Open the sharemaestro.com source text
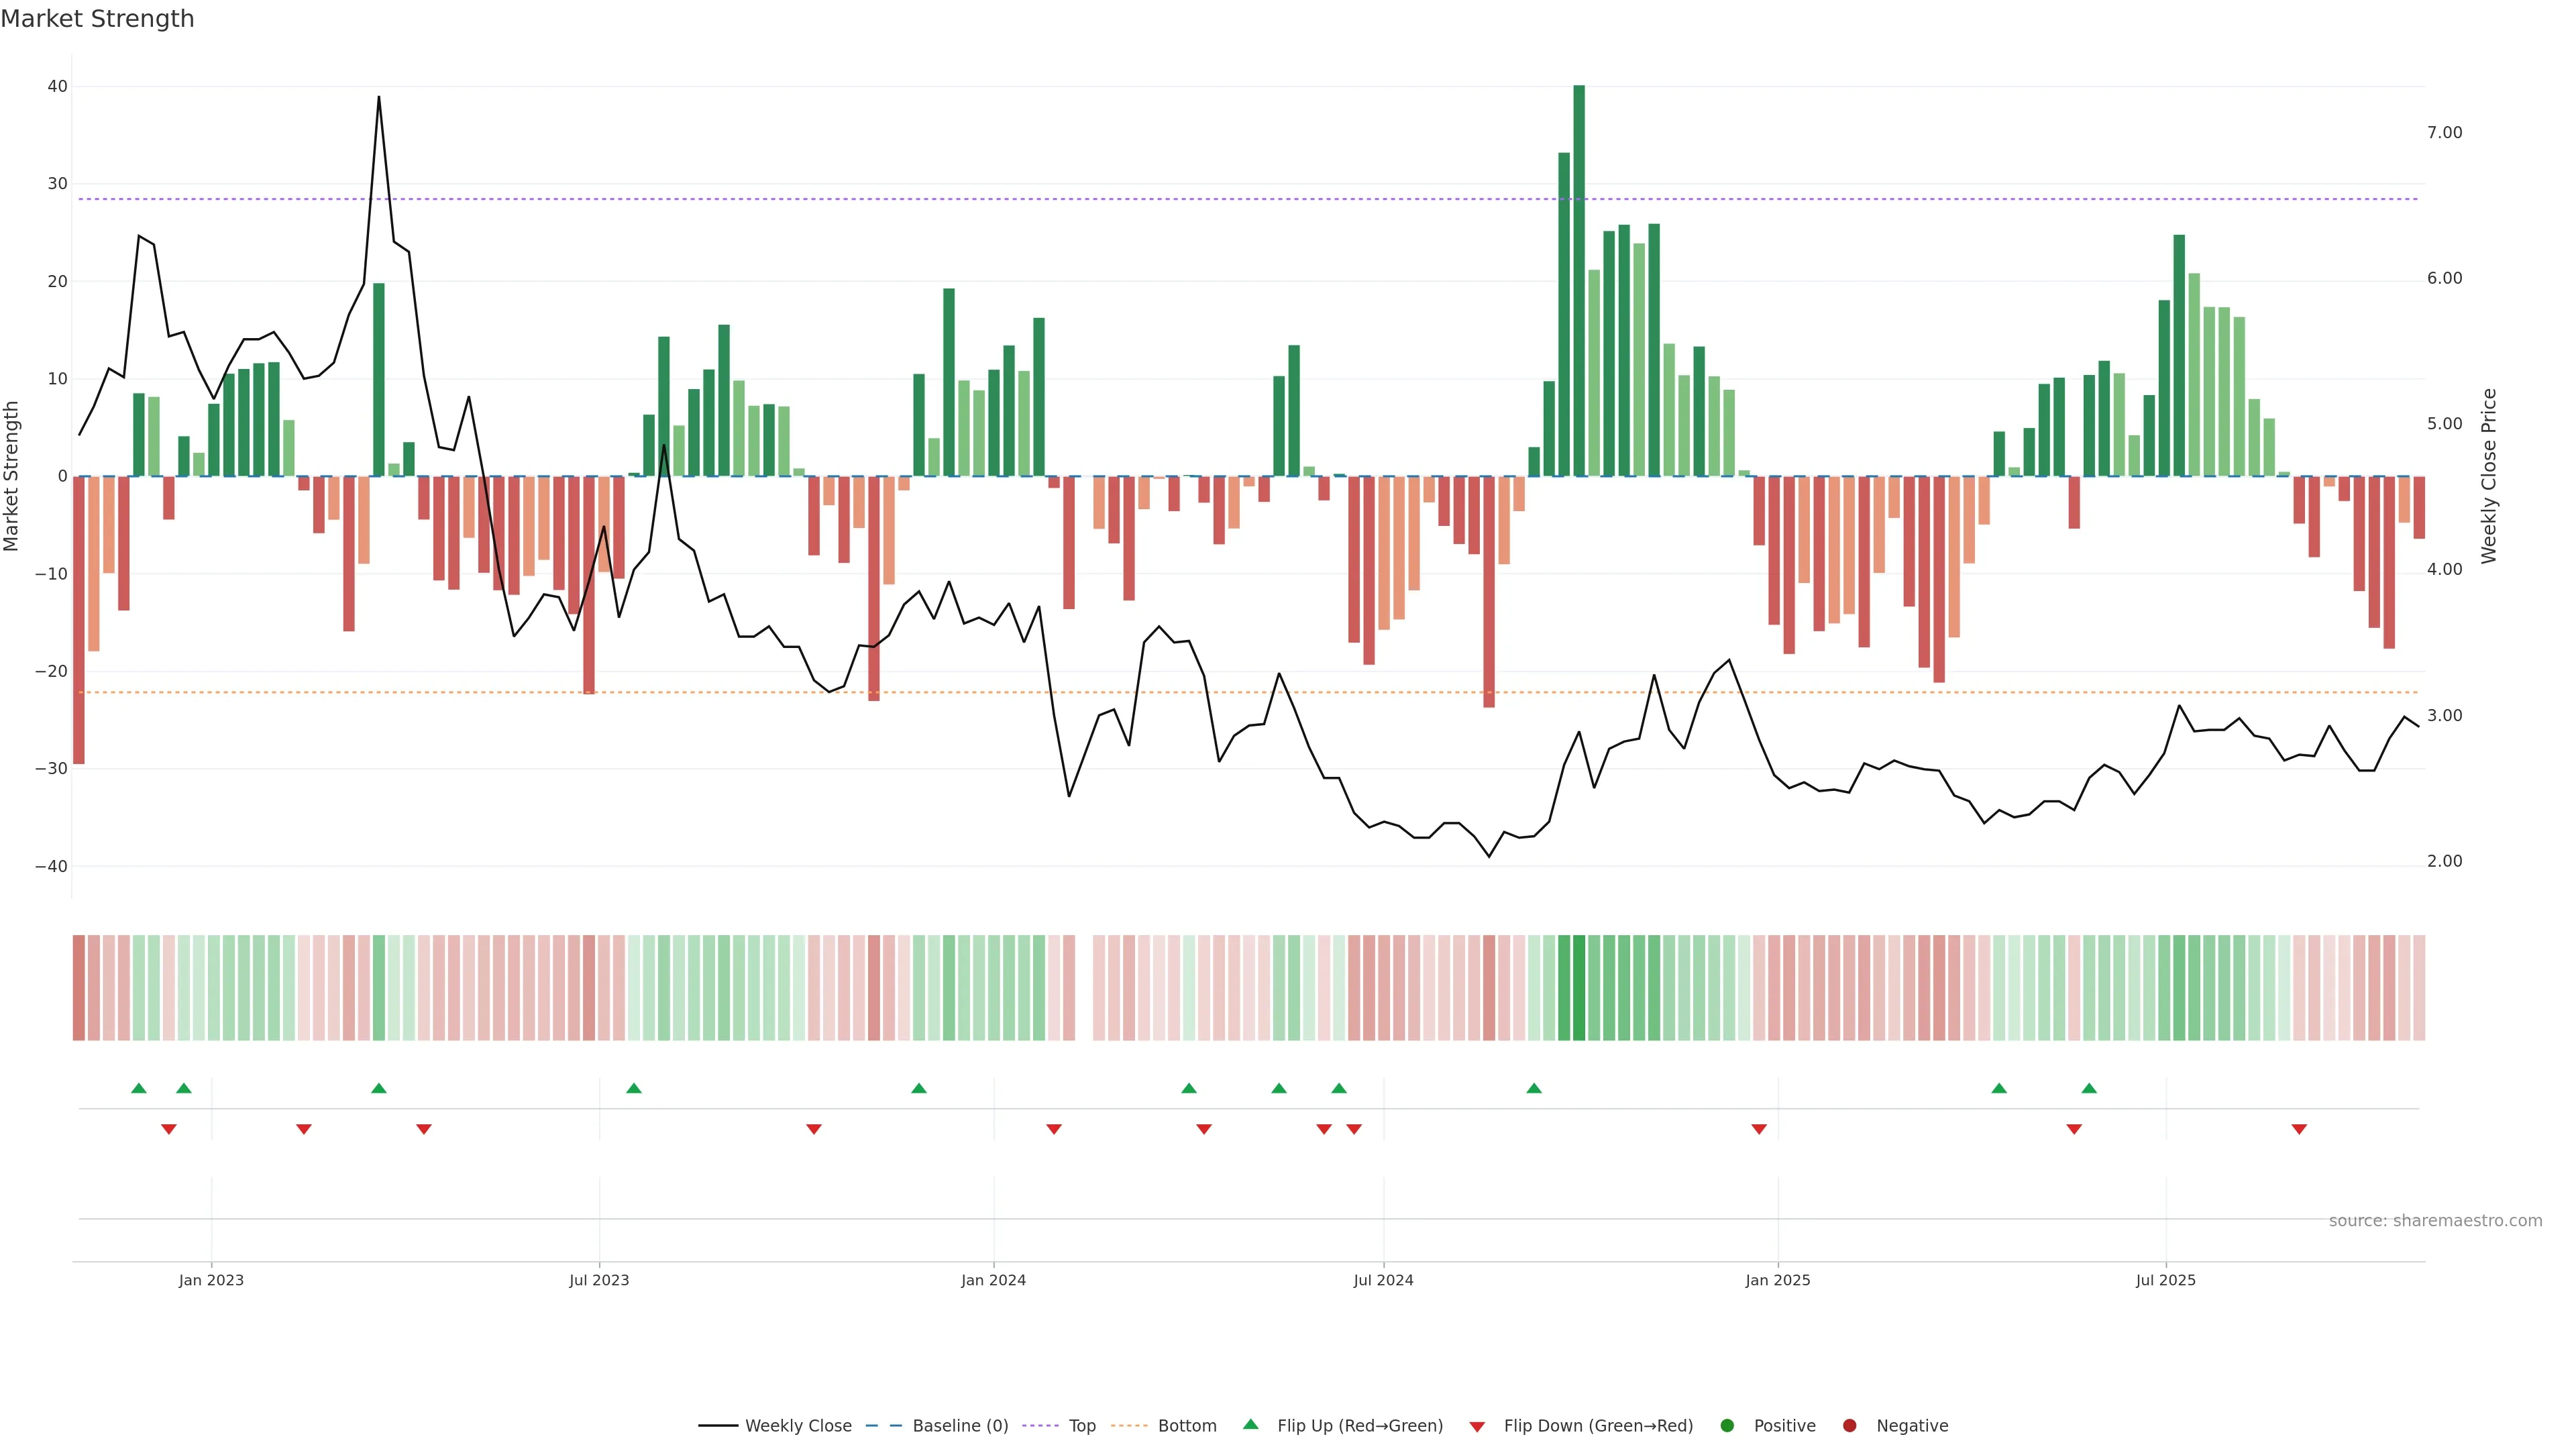Screen dimensions: 2576x1449 [x=2435, y=1221]
